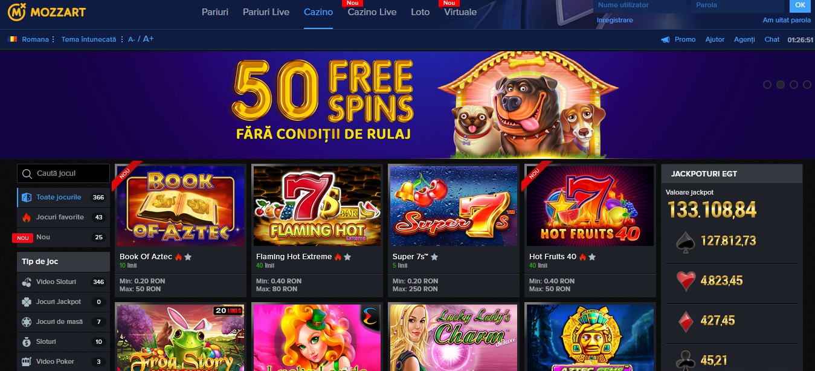Viewport: 815px width, 371px height.
Task: Mark Book Of Aztec as favorite star
Action: (188, 257)
